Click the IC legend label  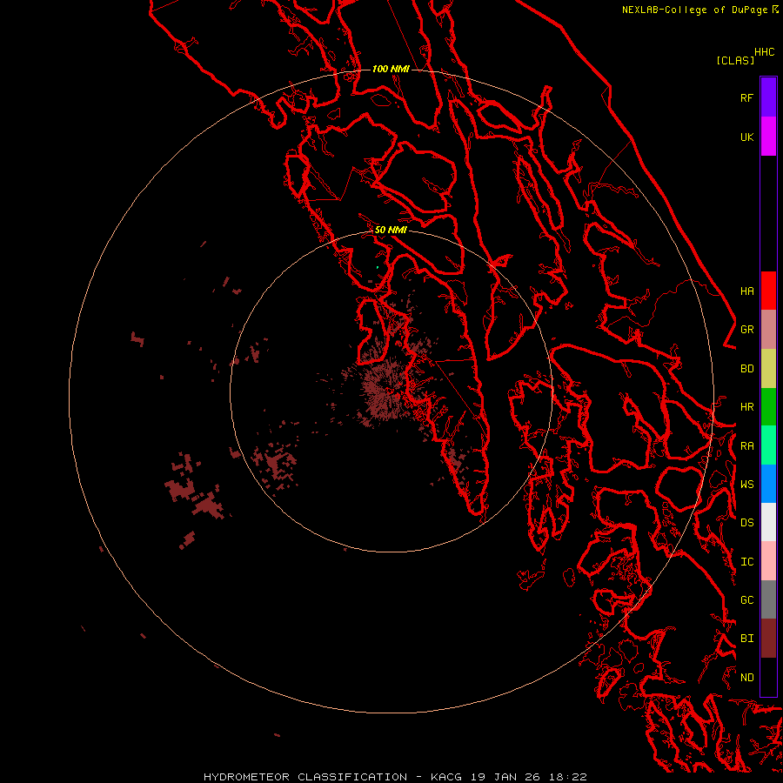click(746, 561)
